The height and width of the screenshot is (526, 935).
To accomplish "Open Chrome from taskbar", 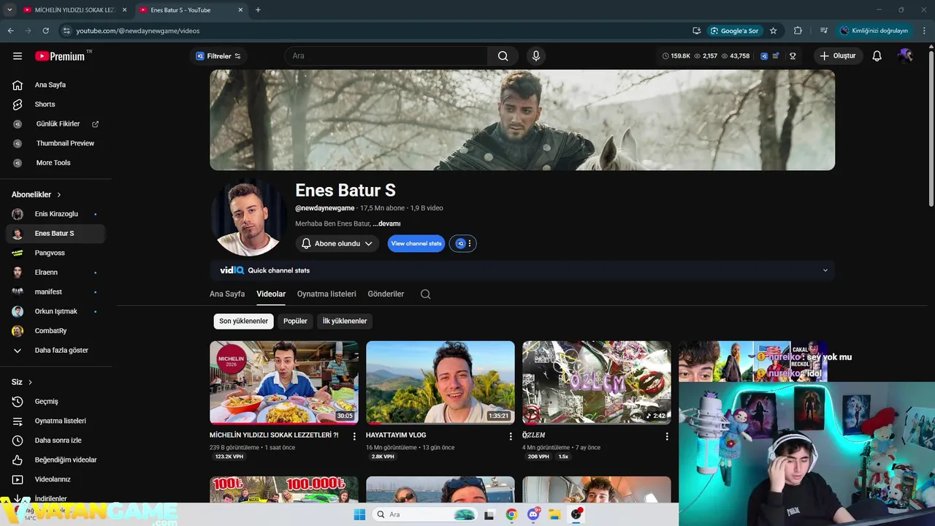I will [x=511, y=514].
